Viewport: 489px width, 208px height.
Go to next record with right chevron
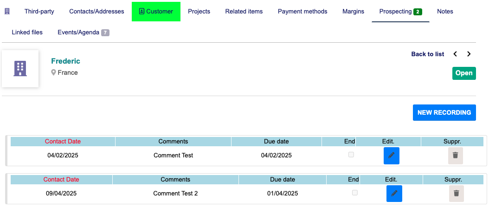[x=469, y=54]
